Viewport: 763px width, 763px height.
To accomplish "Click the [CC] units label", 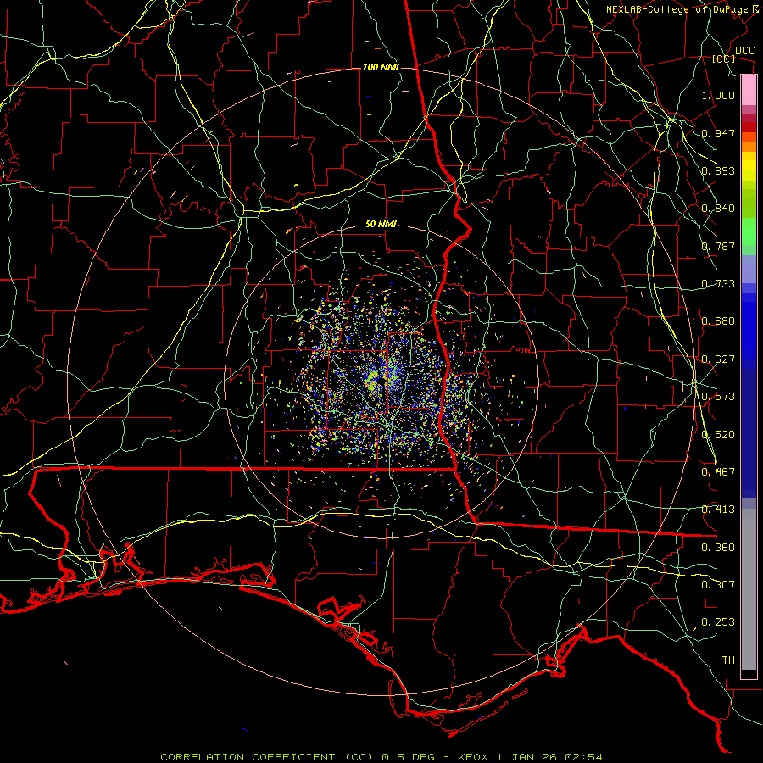I will point(723,58).
